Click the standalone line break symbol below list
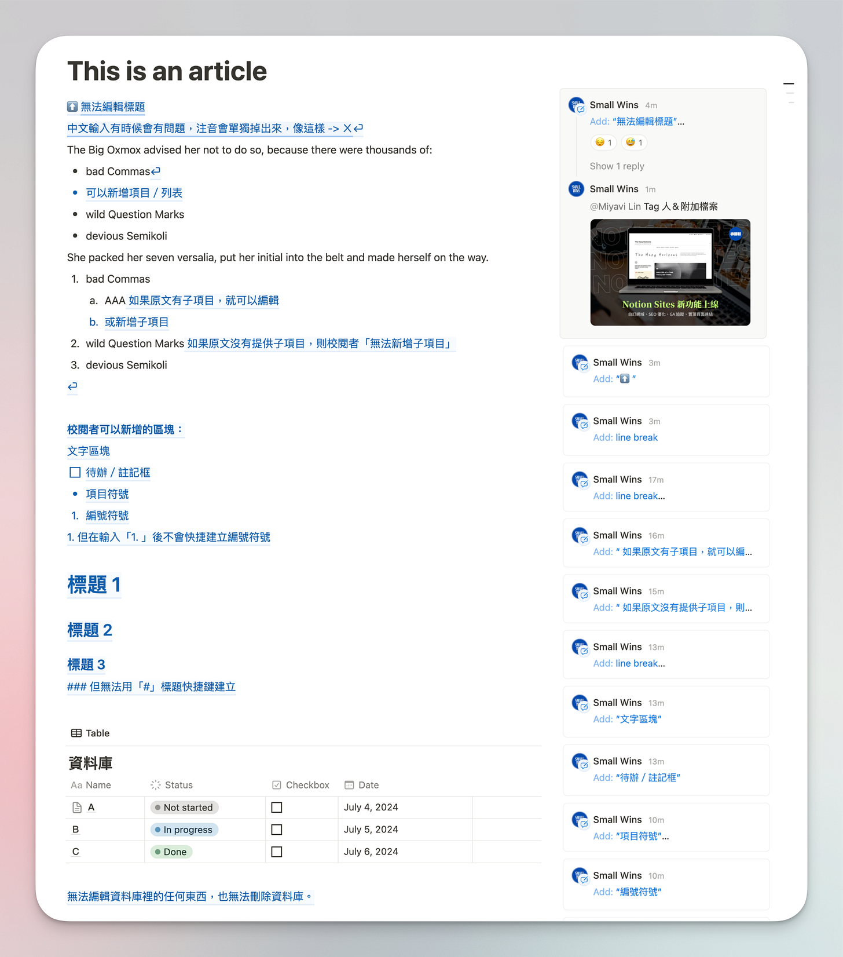Viewport: 843px width, 957px height. 72,386
